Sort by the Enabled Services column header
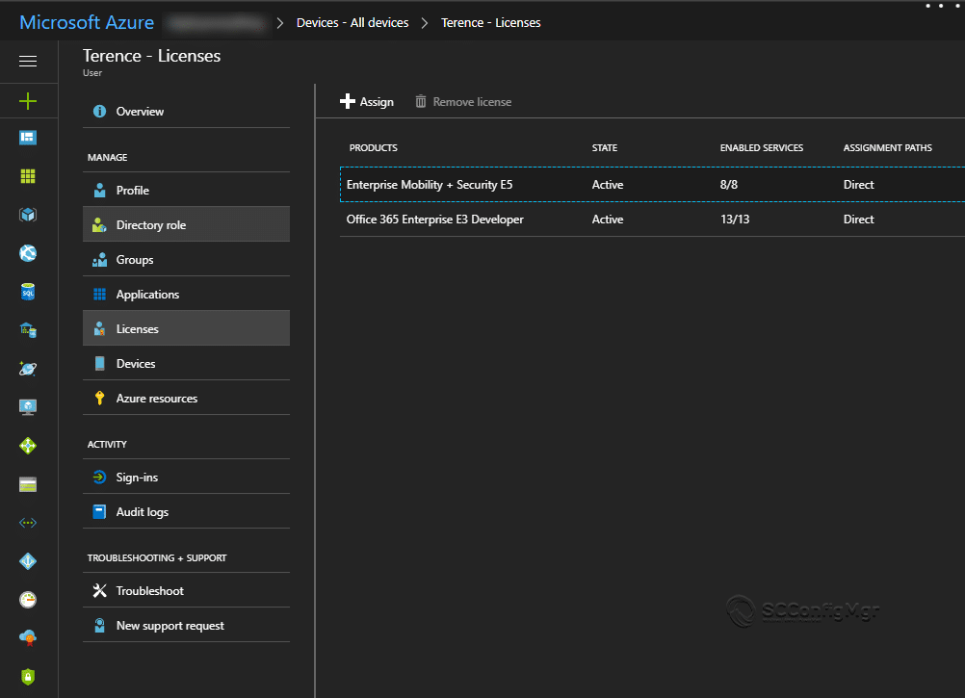 pos(761,147)
